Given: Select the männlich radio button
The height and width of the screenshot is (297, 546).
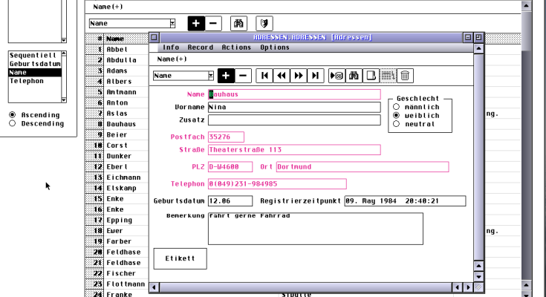Looking at the screenshot, I should point(397,107).
